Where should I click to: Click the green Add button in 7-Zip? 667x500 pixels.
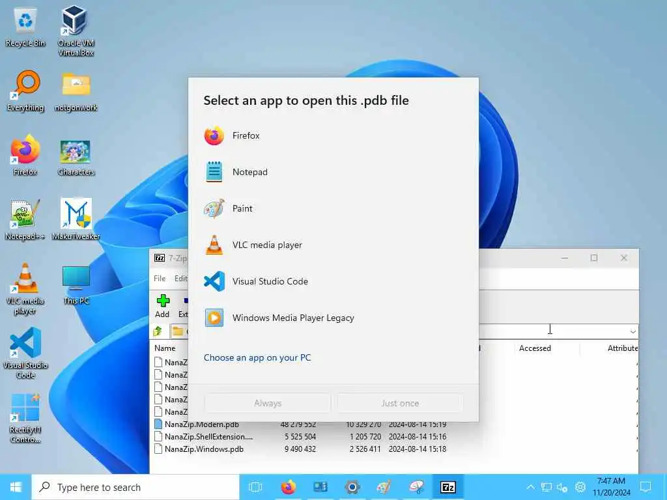coord(162,306)
